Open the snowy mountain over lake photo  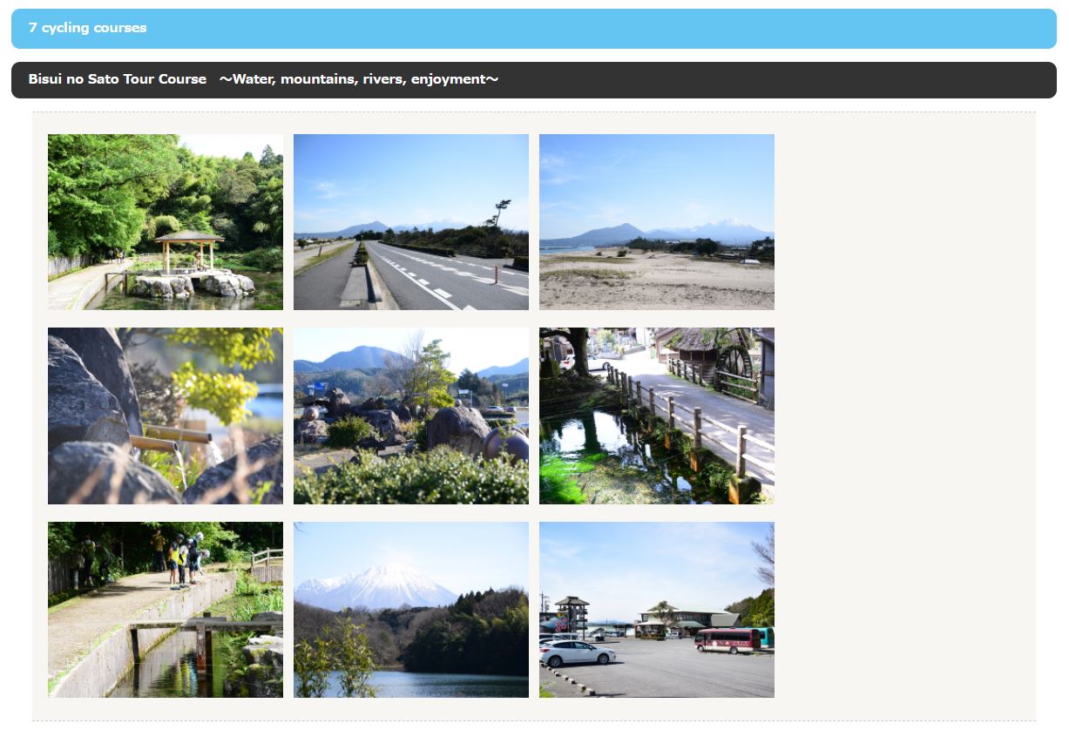[411, 610]
